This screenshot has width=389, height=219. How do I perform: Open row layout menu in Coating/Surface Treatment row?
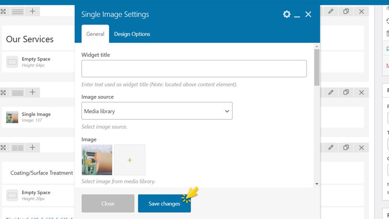18,148
